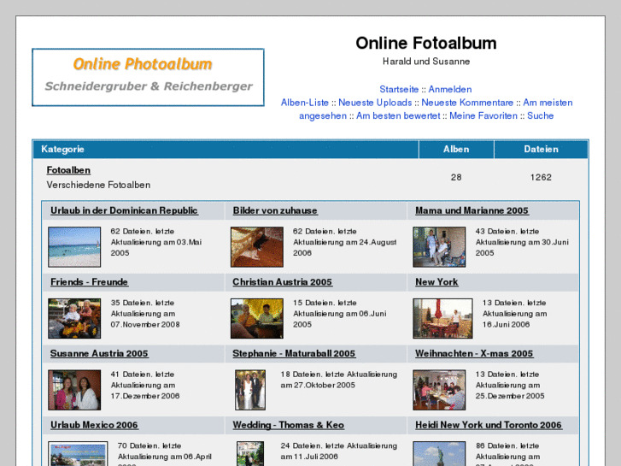Click the Dateien column header

tap(541, 149)
